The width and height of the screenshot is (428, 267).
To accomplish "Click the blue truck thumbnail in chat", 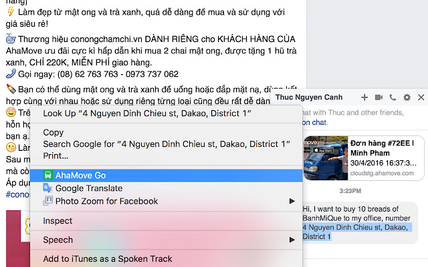I will (326, 158).
